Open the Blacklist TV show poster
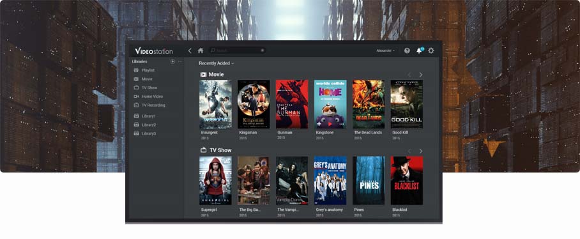This screenshot has width=580, height=239. pyautogui.click(x=406, y=181)
